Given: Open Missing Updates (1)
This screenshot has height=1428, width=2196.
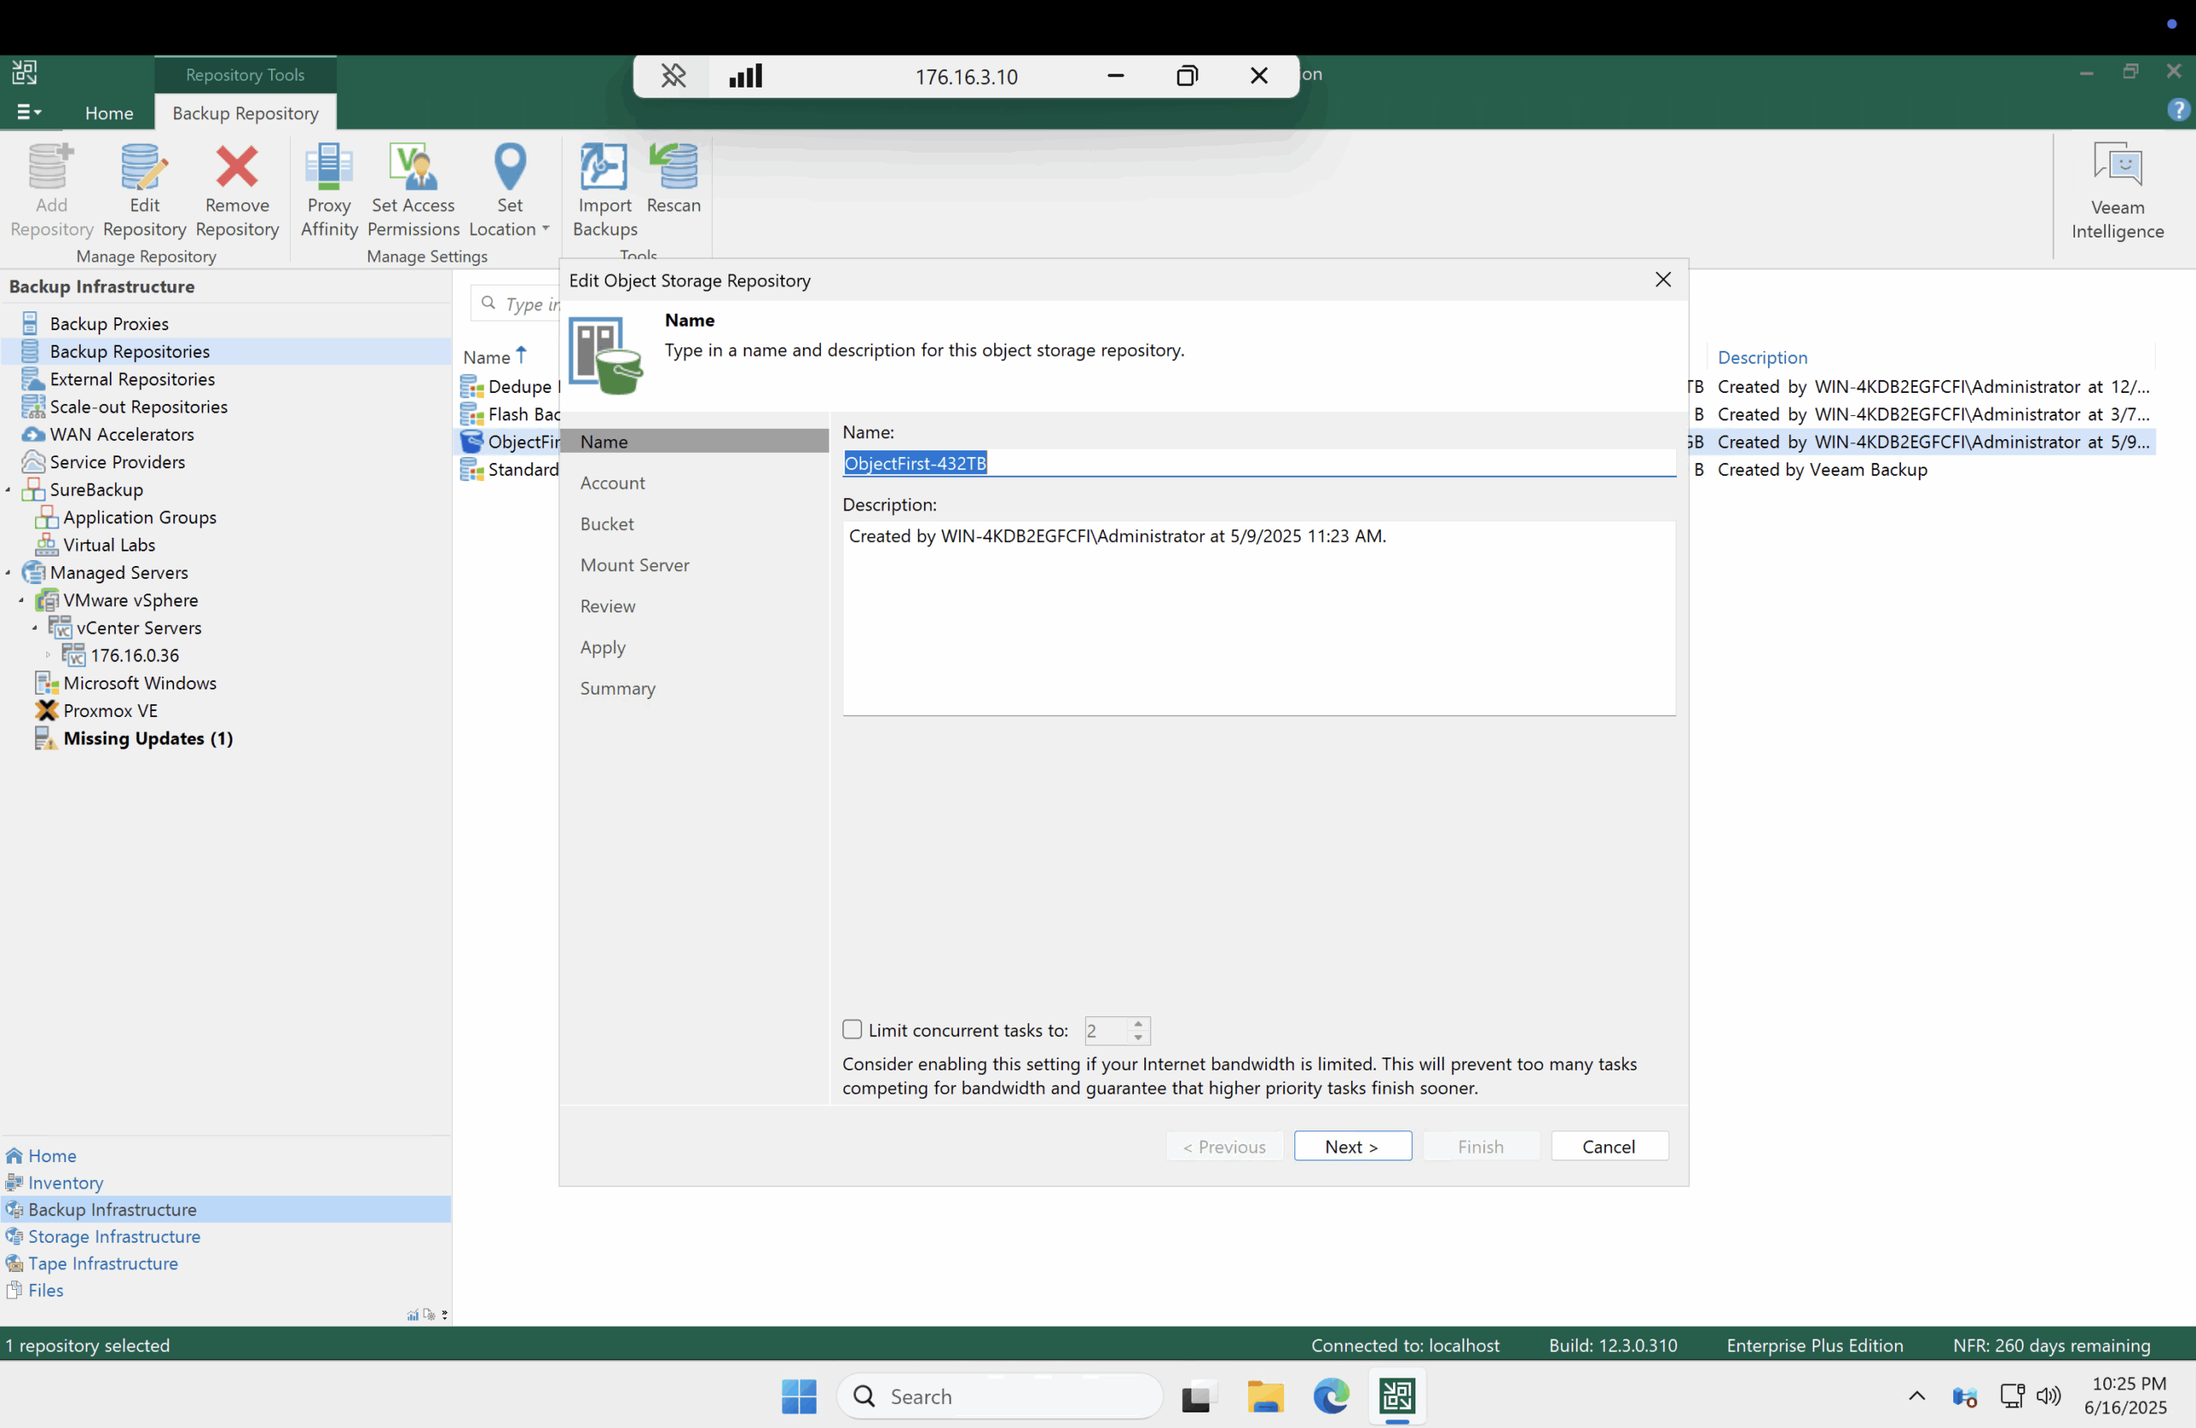Looking at the screenshot, I should tap(148, 738).
